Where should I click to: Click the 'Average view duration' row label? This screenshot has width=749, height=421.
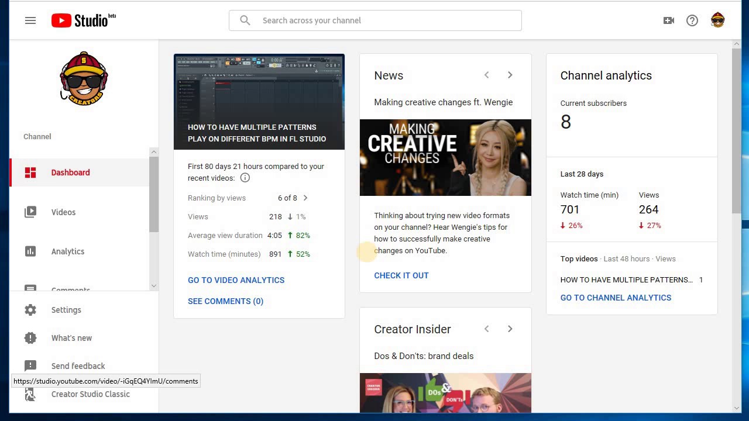click(225, 235)
